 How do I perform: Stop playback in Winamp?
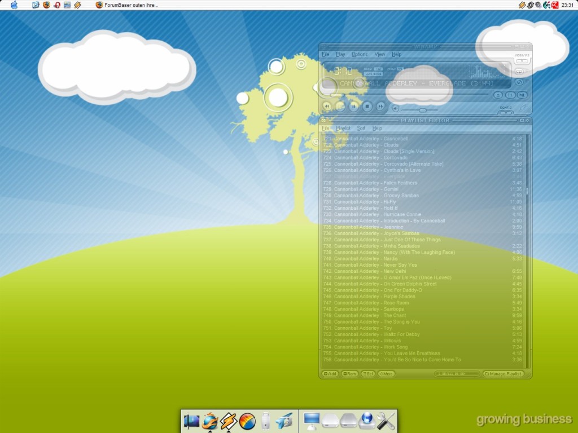(x=367, y=107)
